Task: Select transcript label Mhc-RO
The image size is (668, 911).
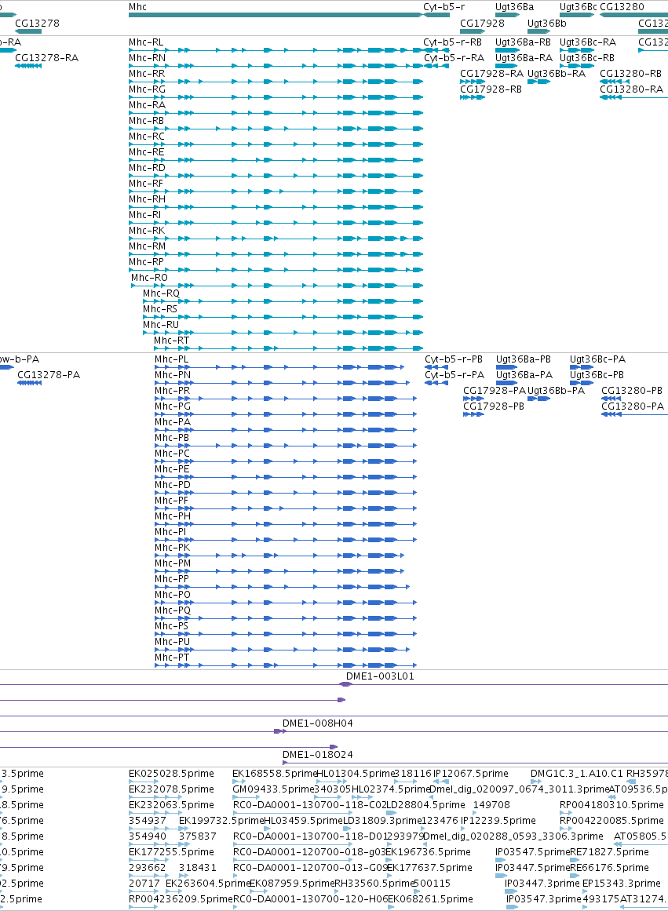Action: [149, 278]
